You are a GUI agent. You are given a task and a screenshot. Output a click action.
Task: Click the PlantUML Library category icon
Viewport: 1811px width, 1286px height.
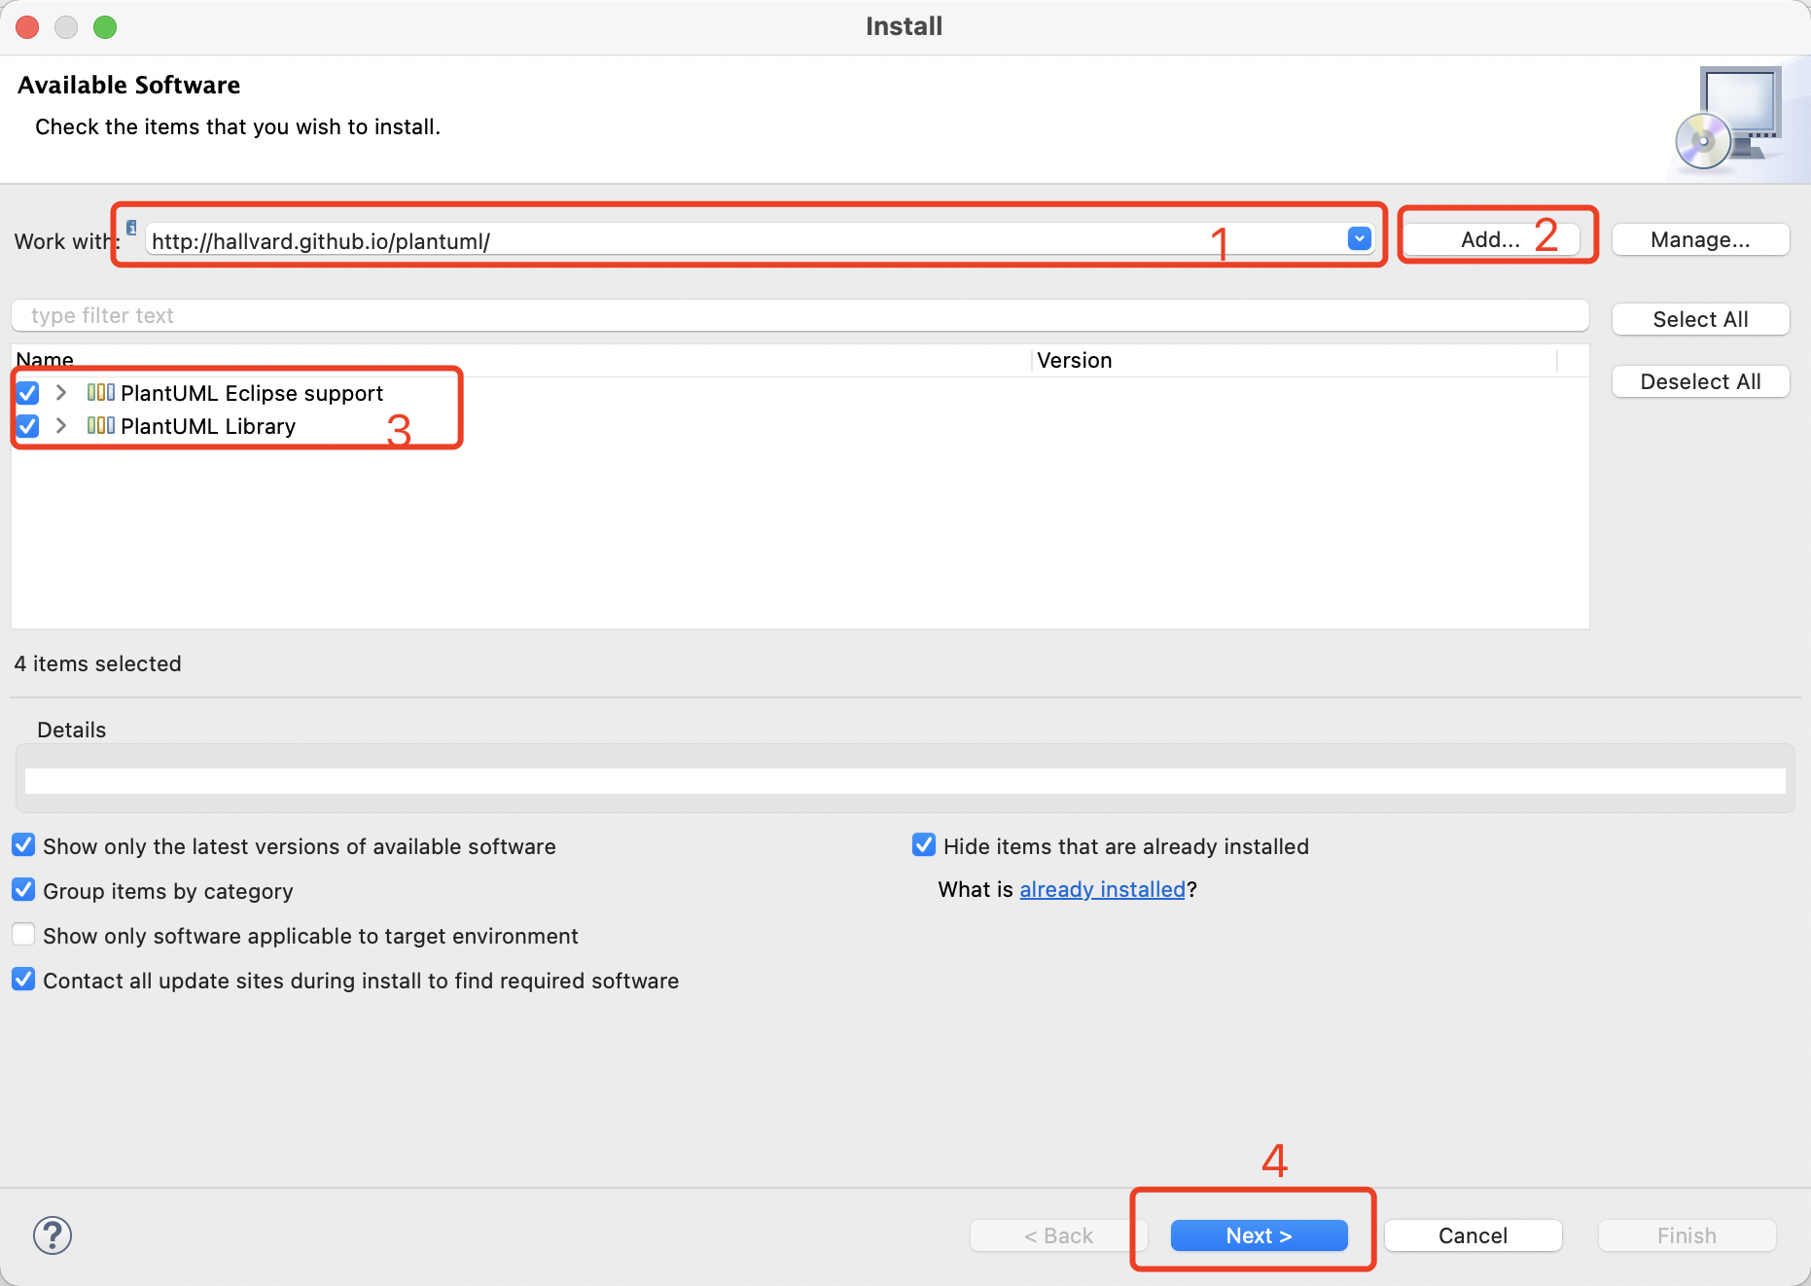coord(100,425)
